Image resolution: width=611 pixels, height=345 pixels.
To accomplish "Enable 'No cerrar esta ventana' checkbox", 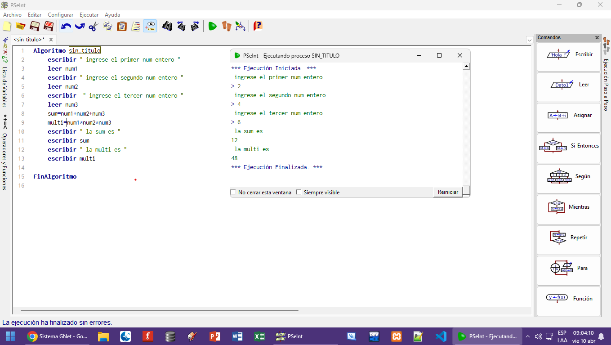I will pyautogui.click(x=233, y=193).
